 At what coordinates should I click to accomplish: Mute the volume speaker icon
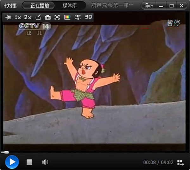point(45,162)
